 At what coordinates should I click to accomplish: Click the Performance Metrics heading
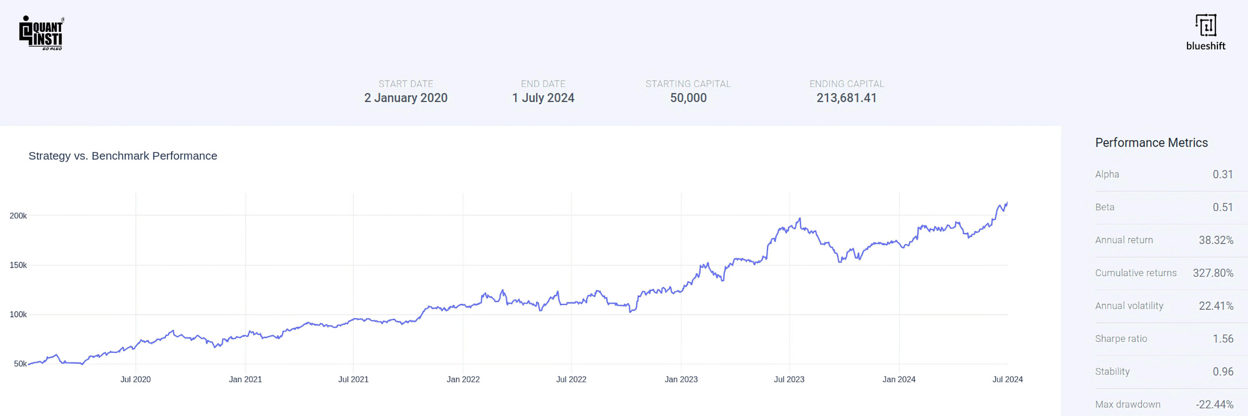coord(1151,143)
